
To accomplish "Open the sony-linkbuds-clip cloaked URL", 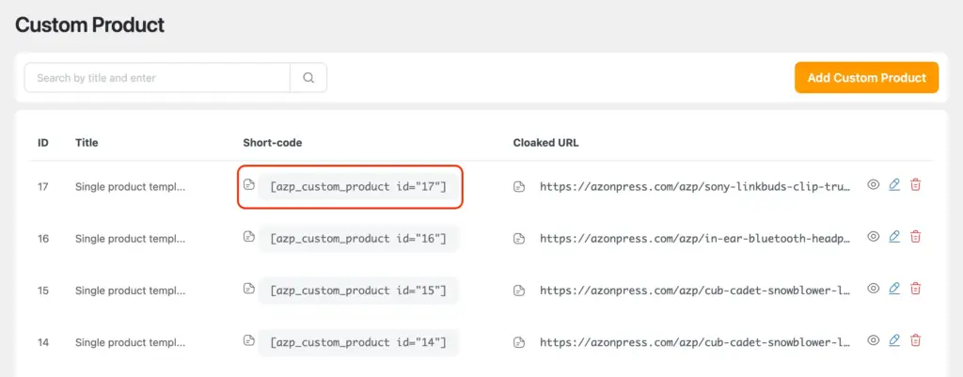I will tap(694, 186).
